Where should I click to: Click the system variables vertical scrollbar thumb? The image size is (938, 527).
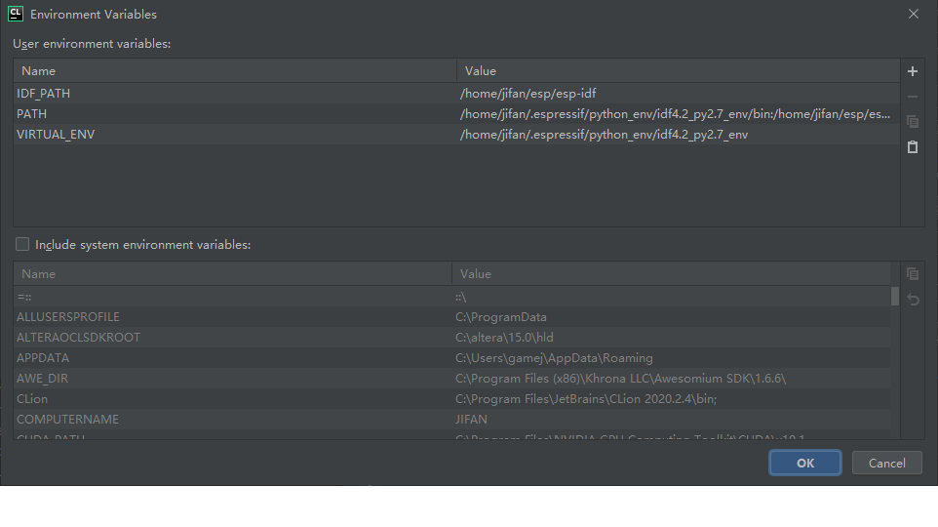point(895,297)
